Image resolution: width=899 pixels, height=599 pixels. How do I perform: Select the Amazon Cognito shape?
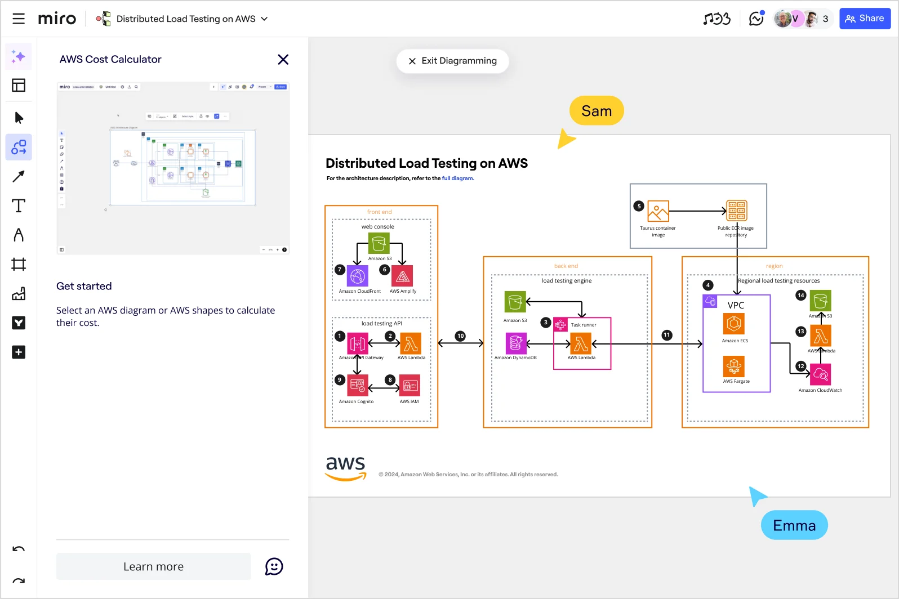pyautogui.click(x=357, y=386)
